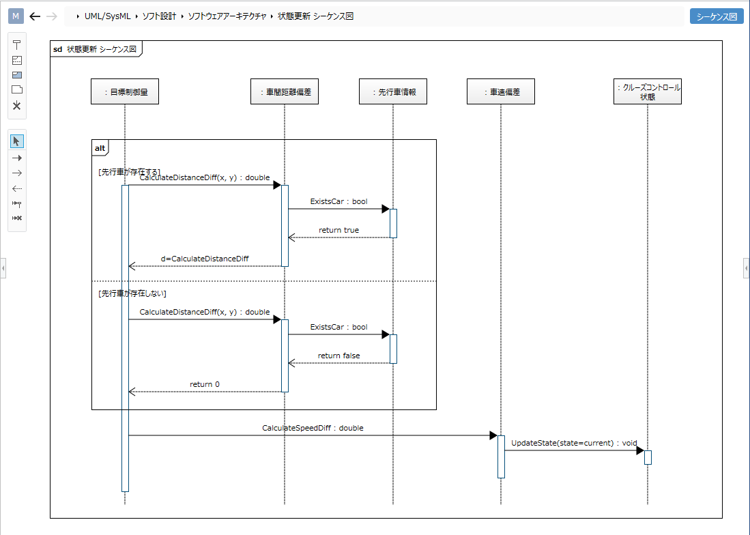Select the create message tool
750x535 pixels.
click(17, 203)
